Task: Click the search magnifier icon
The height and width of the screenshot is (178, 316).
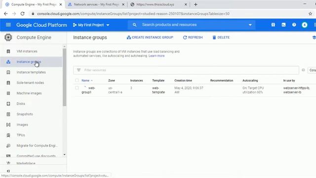Action: (x=134, y=25)
